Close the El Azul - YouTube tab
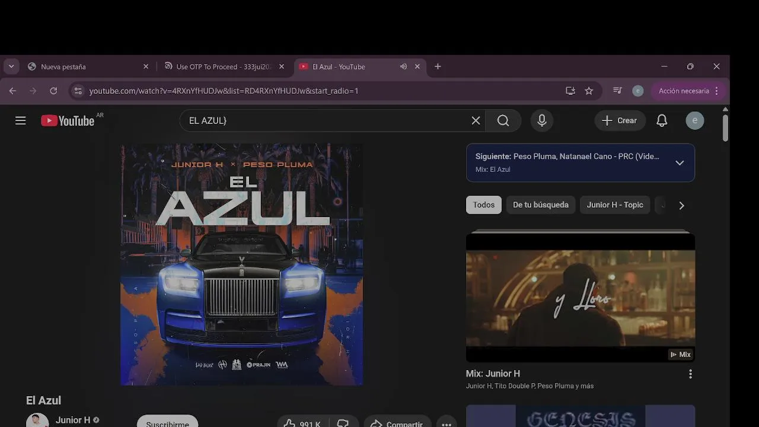The width and height of the screenshot is (759, 427). [417, 66]
